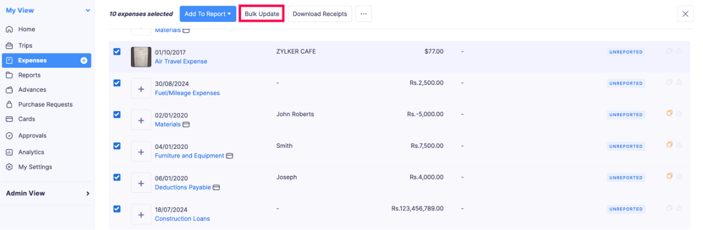Click the Bulk Update button
The width and height of the screenshot is (703, 230).
(x=262, y=14)
